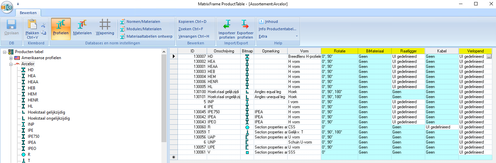
Task: Click the bitmap icon in UAP row
Action: coord(247,137)
